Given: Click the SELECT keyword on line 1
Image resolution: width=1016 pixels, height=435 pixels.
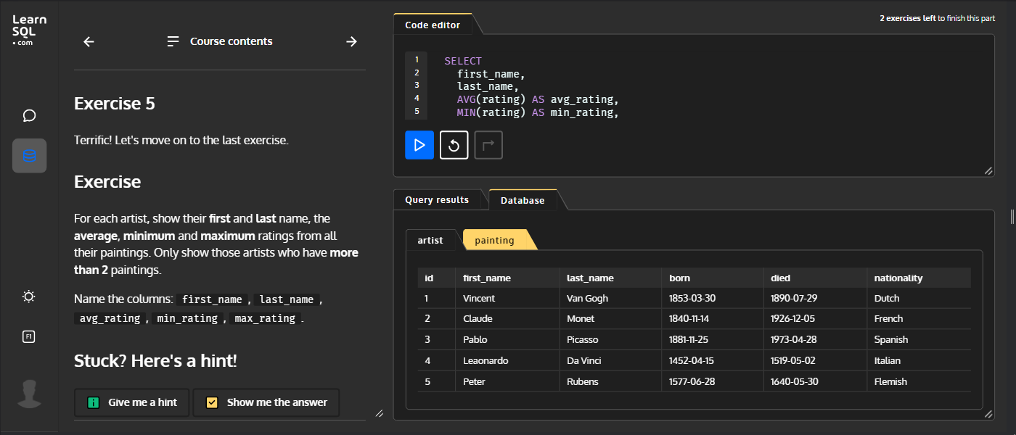Looking at the screenshot, I should pyautogui.click(x=463, y=61).
